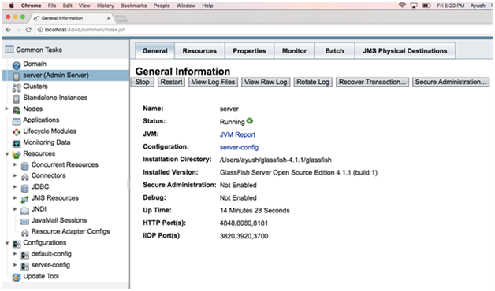Open the JVM Report link

237,134
